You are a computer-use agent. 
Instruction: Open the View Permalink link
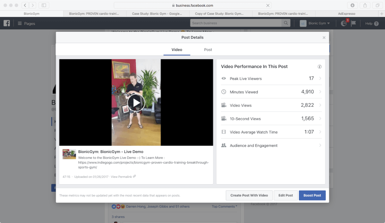(121, 177)
